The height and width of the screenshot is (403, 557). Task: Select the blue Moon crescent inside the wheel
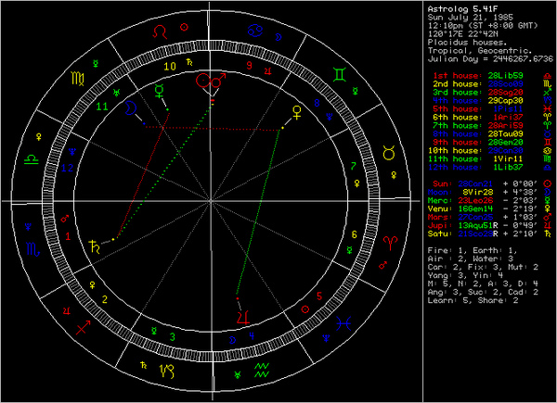(130, 107)
